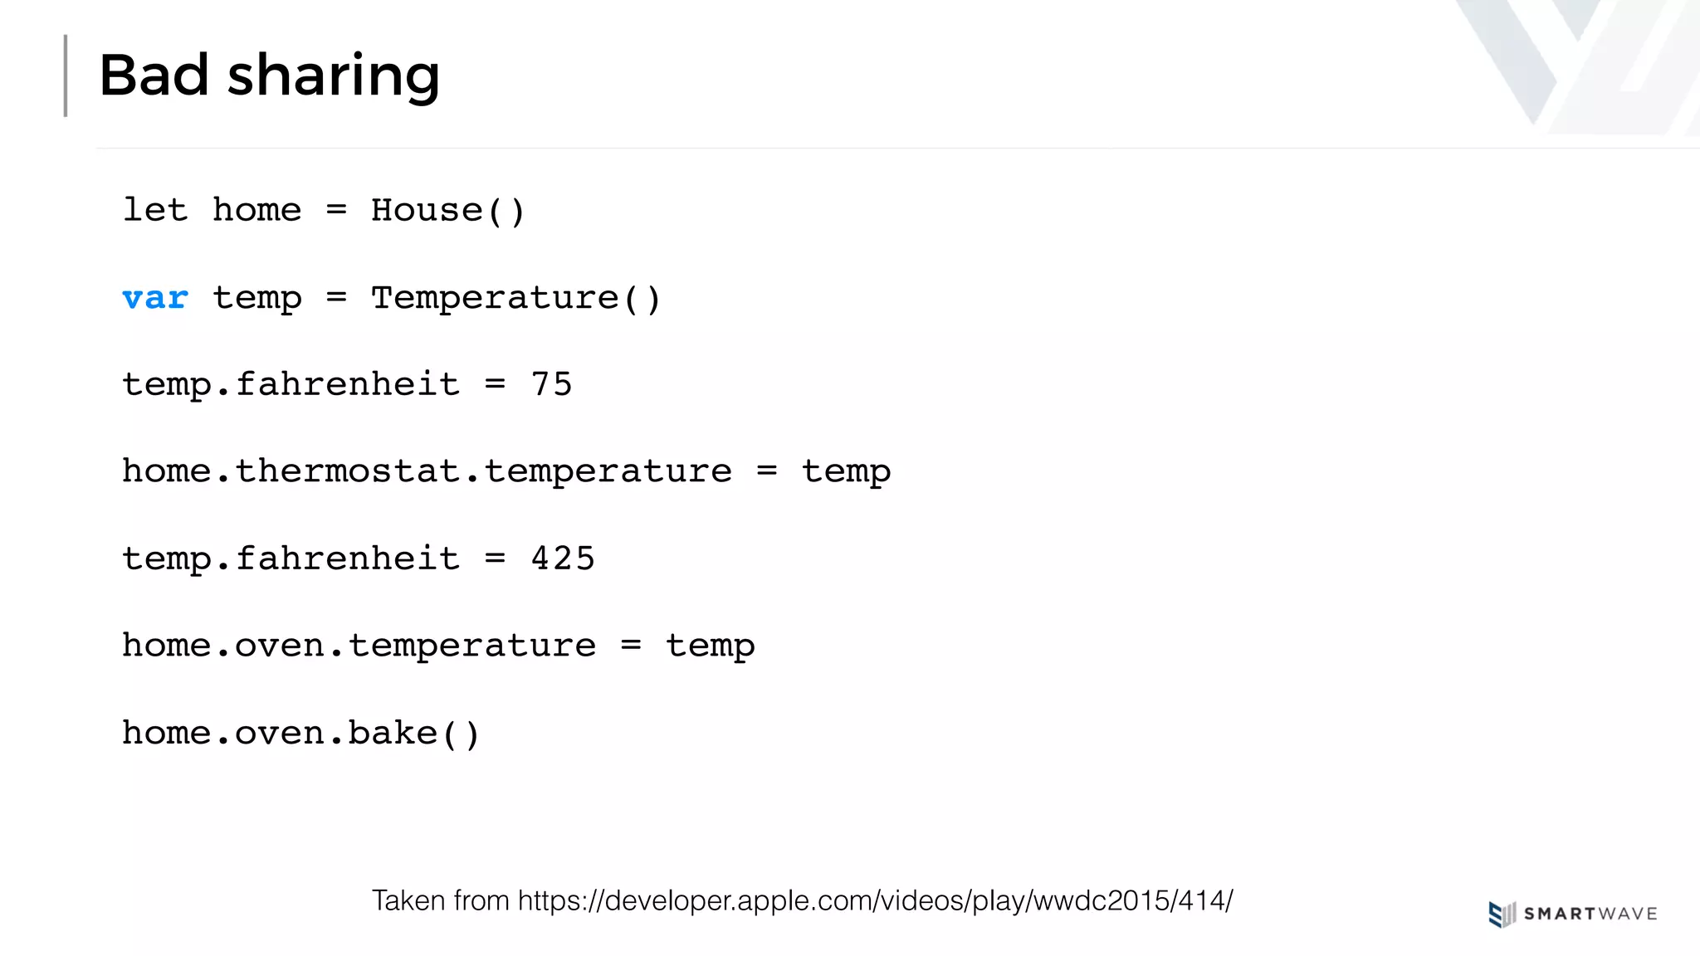This screenshot has width=1700, height=956.
Task: Click the 'home.thermostat.temperature' expression
Action: point(427,471)
